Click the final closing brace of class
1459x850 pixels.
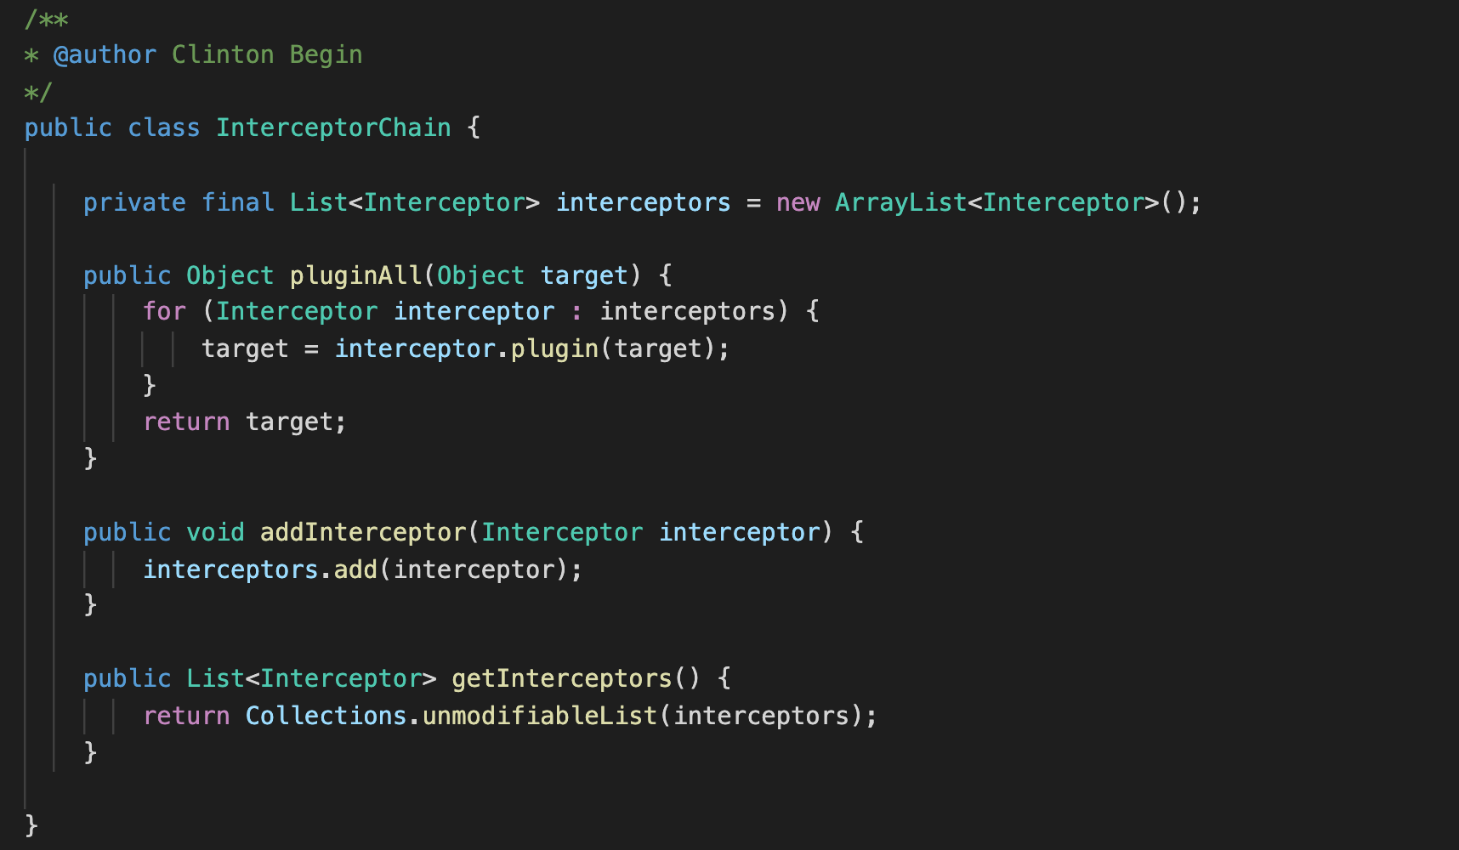coord(31,825)
